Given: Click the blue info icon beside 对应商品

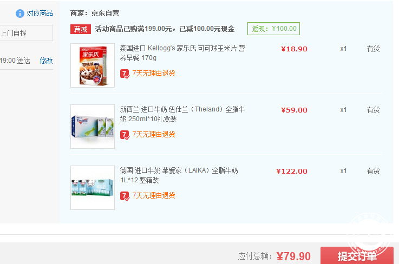Looking at the screenshot, I should click(20, 14).
